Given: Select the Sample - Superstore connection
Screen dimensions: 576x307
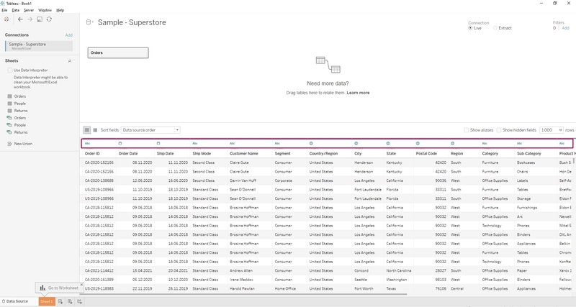Looking at the screenshot, I should 39,46.
